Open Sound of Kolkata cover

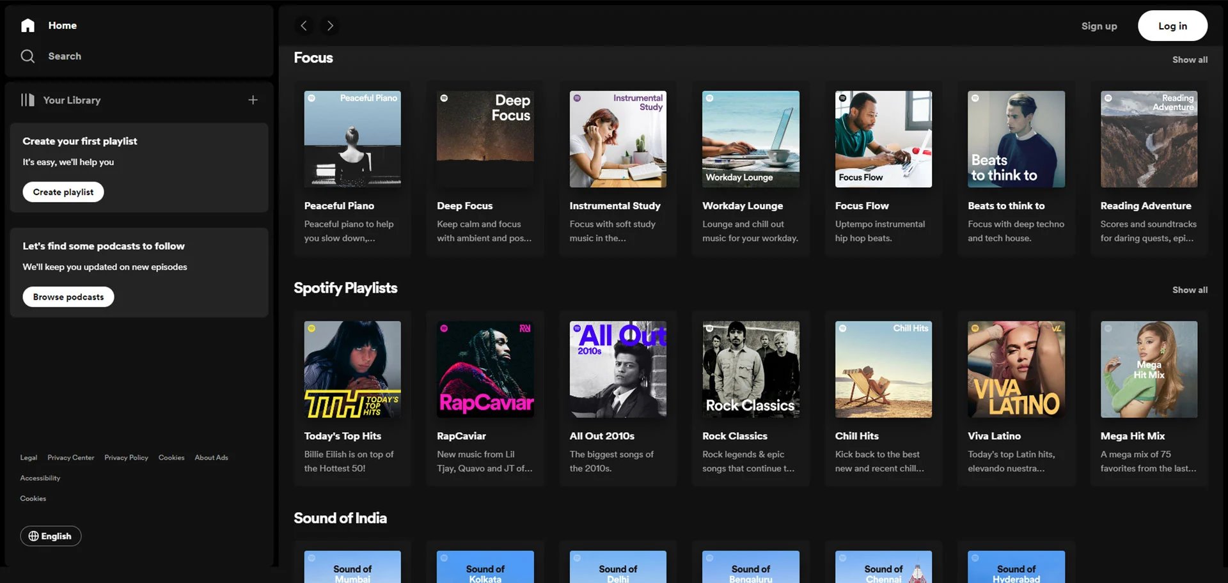[x=485, y=567]
